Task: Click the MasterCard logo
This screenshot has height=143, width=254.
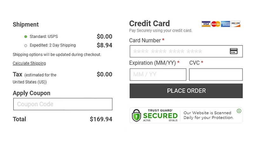Action: click(216, 24)
